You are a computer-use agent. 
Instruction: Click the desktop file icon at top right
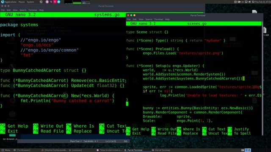(254, 12)
